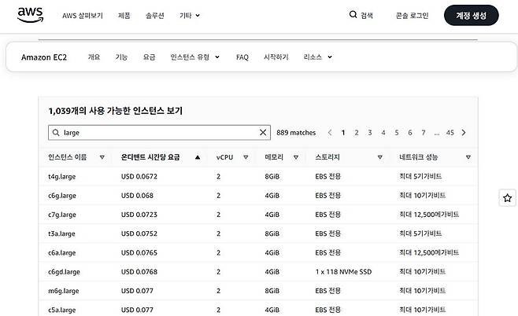This screenshot has width=518, height=316.
Task: Go to page 2 of results
Action: [x=357, y=133]
